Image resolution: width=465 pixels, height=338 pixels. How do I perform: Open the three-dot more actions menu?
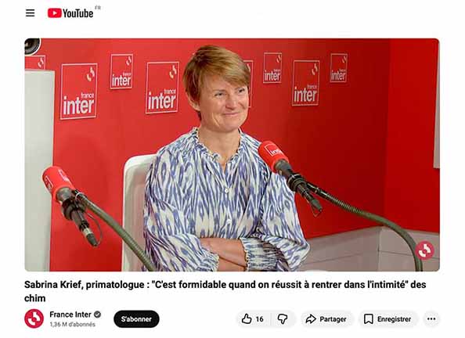click(x=431, y=319)
